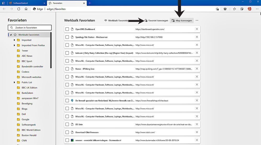The image size is (261, 145).
Task: Remove the Download IObit Freeware favorite
Action: (x=197, y=132)
